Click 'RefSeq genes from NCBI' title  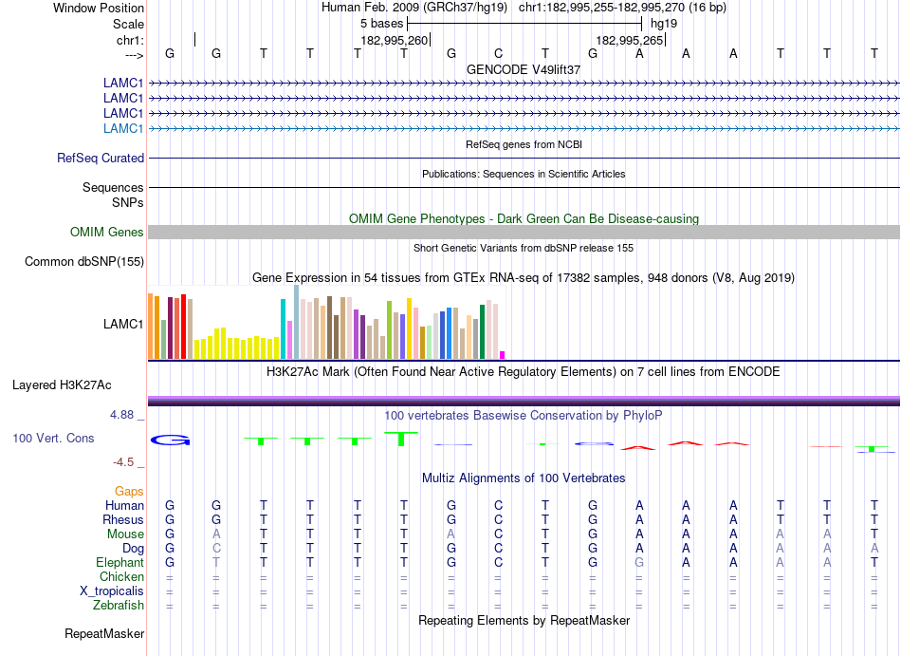pos(524,144)
